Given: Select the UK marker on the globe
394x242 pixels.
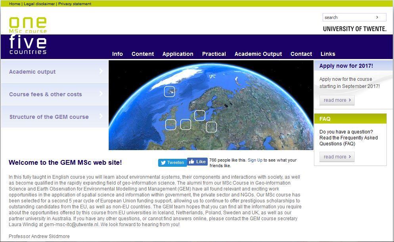Looking at the screenshot, I should point(170,124).
